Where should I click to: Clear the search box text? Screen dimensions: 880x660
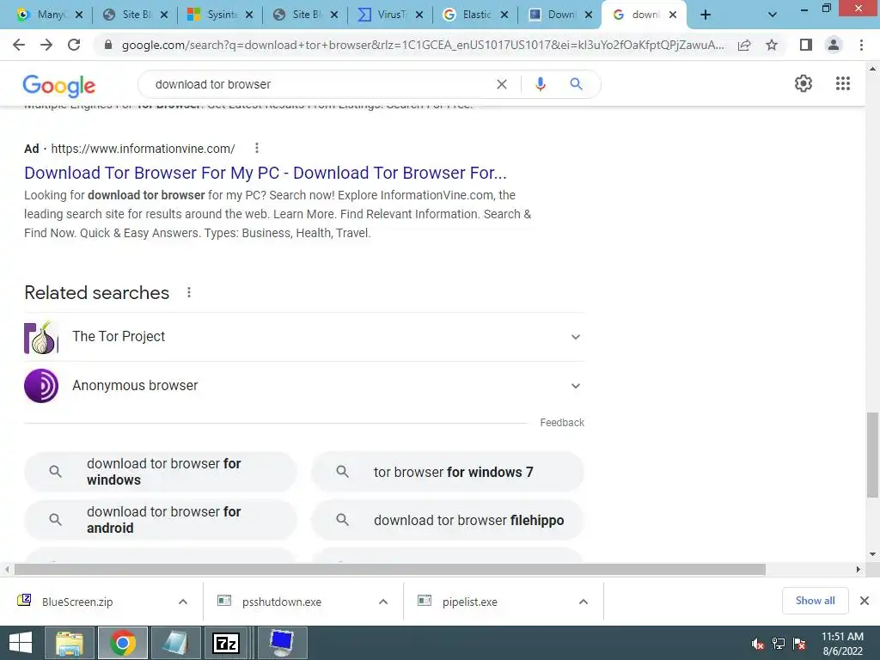pos(502,84)
